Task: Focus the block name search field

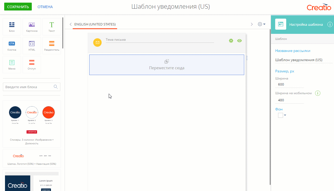Action: pyautogui.click(x=32, y=87)
